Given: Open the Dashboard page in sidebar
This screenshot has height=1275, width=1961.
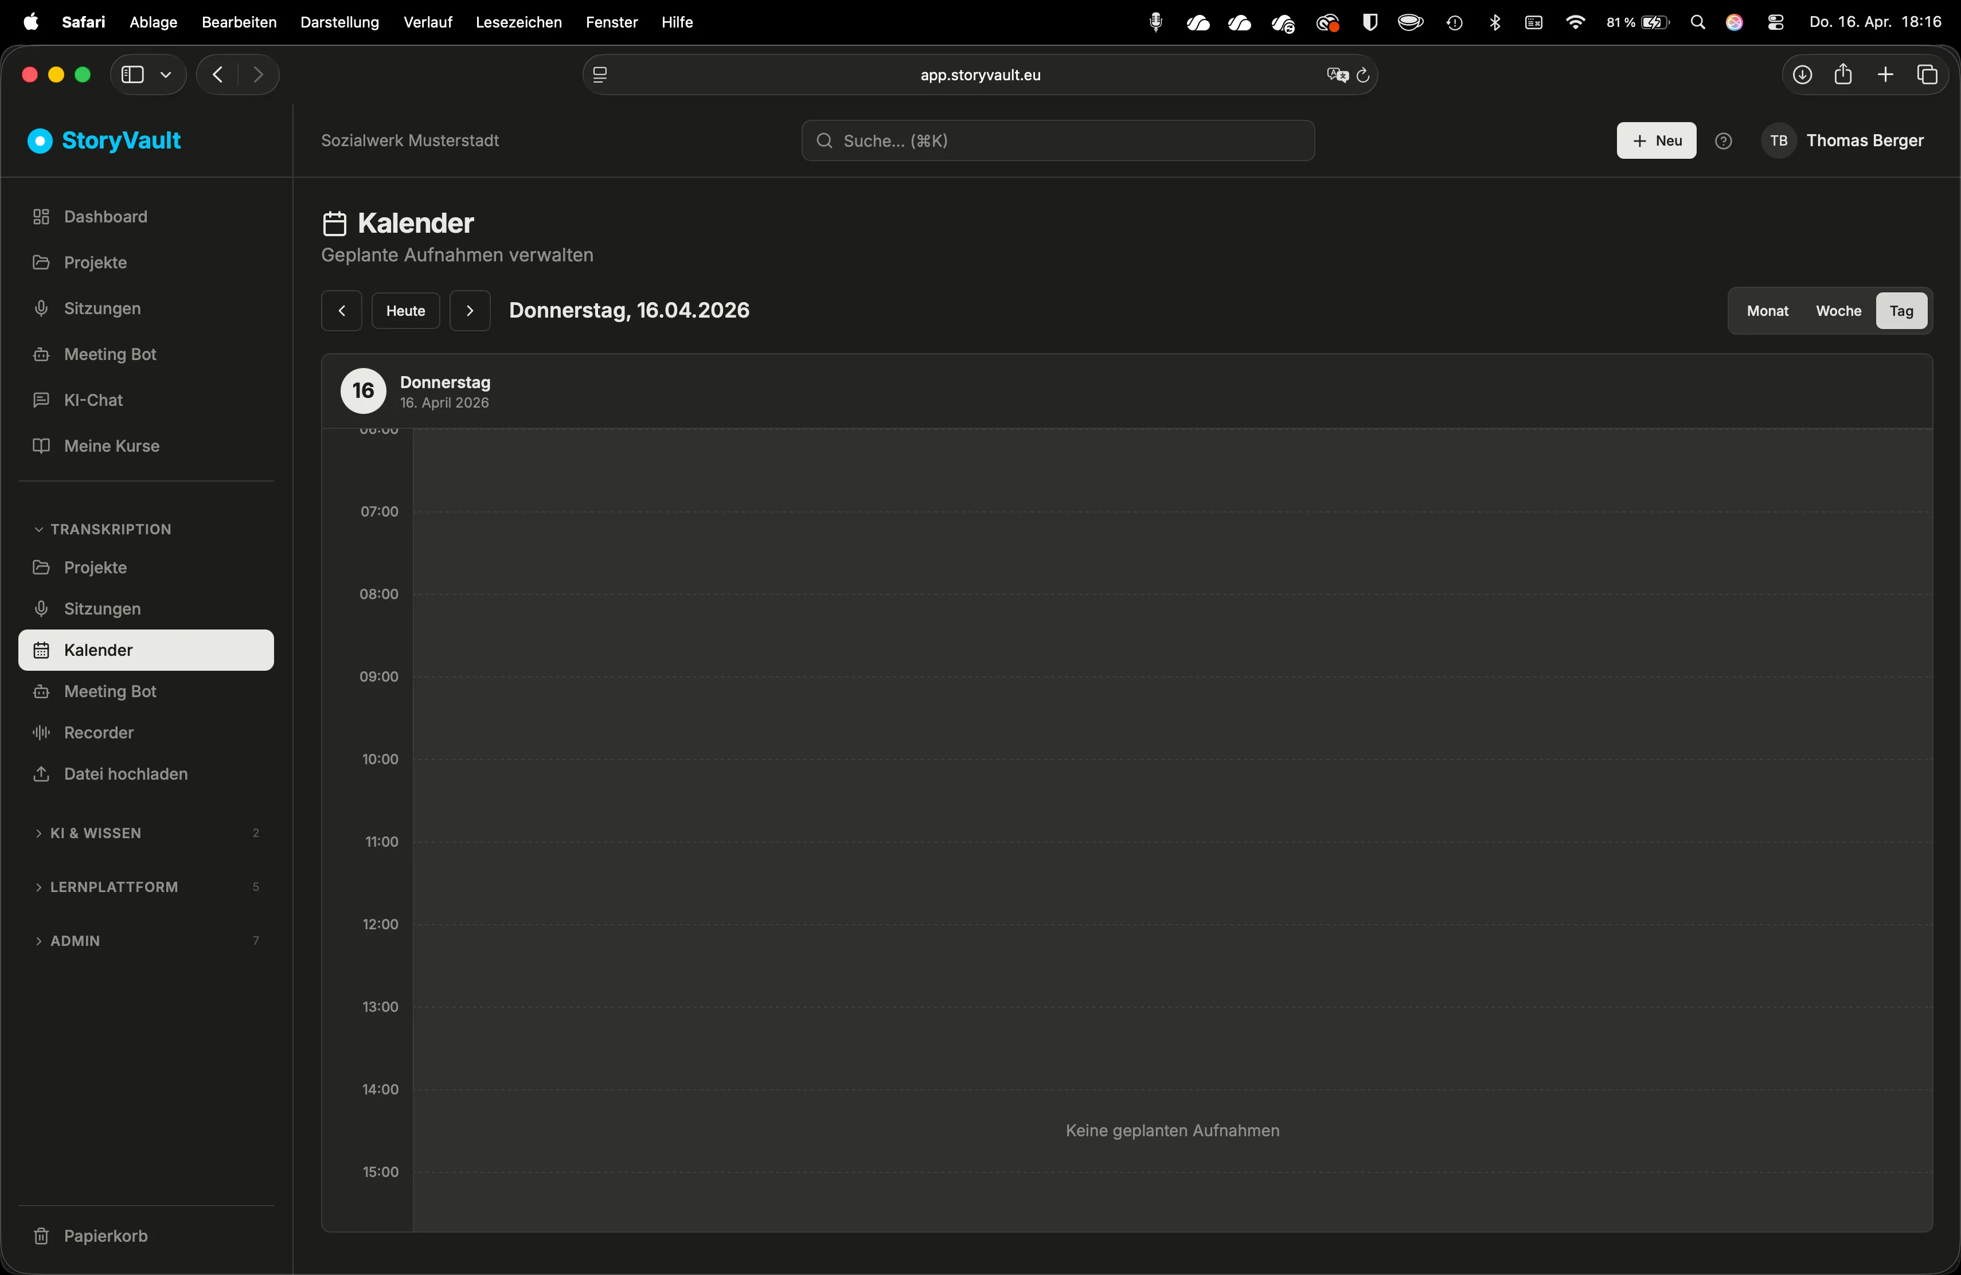Looking at the screenshot, I should pyautogui.click(x=146, y=217).
